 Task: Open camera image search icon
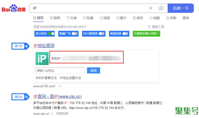pyautogui.click(x=161, y=8)
